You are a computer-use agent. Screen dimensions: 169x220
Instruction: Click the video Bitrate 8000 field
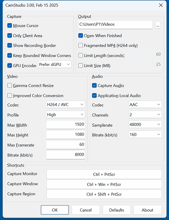(x=66, y=155)
